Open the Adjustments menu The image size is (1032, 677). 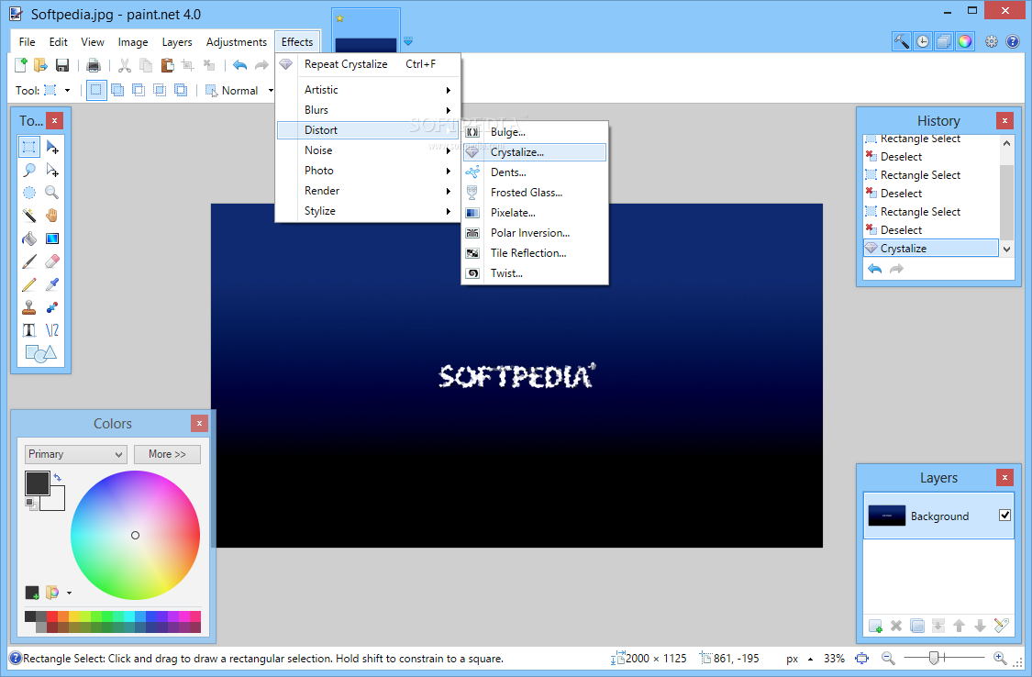tap(237, 42)
